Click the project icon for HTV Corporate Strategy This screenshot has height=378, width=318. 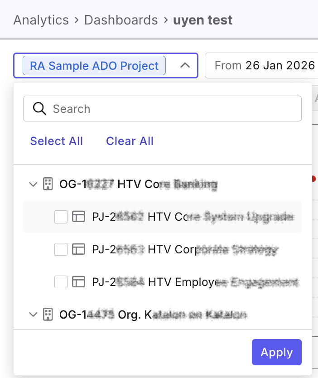pos(79,249)
